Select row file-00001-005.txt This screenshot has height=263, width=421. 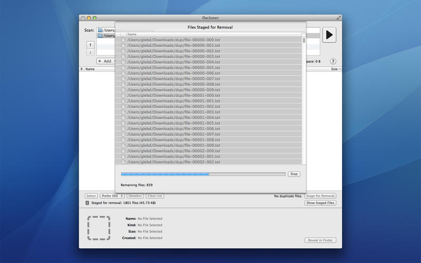tap(208, 123)
